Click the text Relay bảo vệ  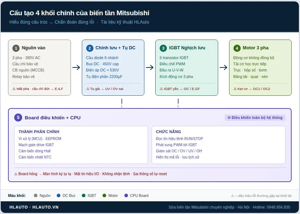click(24, 77)
